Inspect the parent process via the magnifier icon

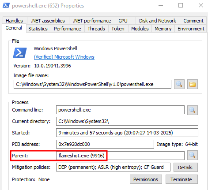(193, 155)
